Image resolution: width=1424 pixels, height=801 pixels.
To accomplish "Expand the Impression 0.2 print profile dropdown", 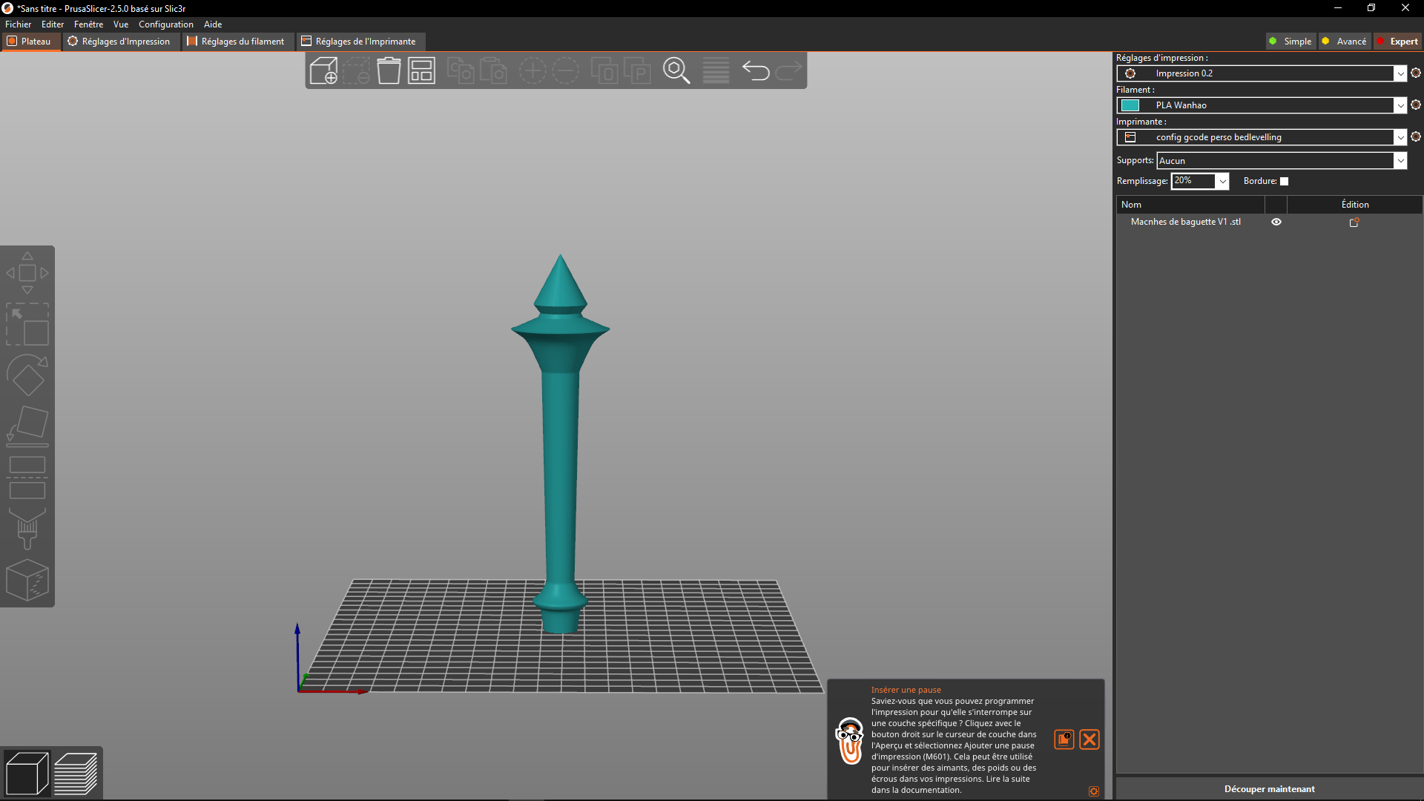I will 1400,73.
